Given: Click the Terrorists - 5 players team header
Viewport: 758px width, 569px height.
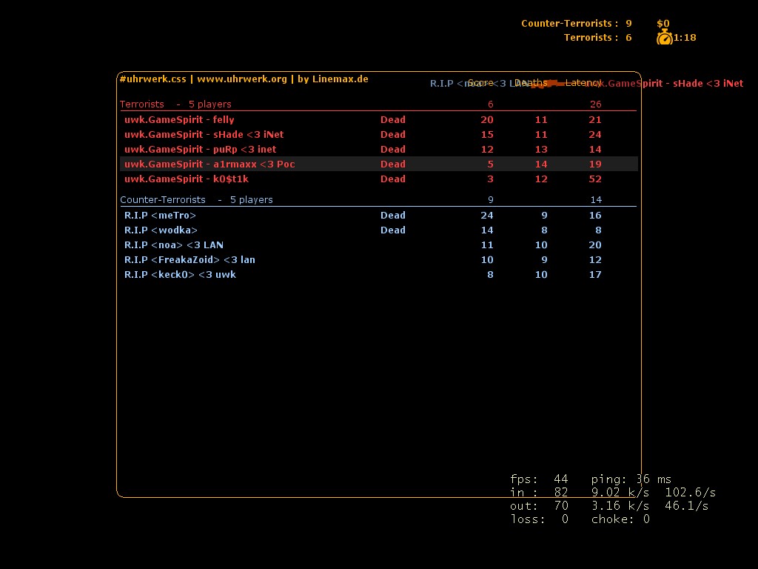Looking at the screenshot, I should (175, 104).
